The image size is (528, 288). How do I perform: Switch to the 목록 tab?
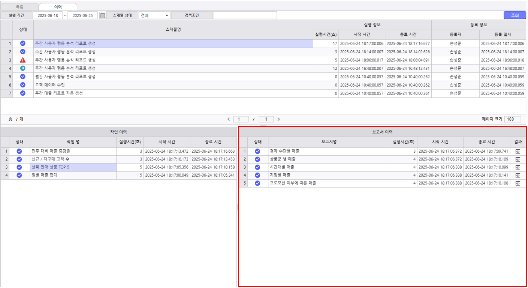[19, 7]
